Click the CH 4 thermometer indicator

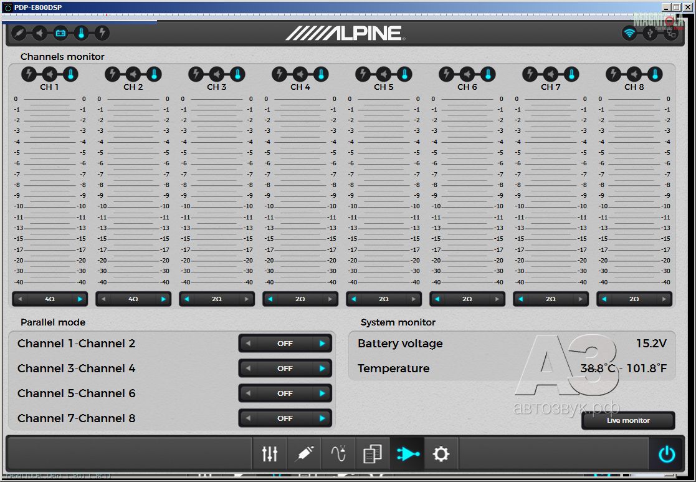click(321, 74)
